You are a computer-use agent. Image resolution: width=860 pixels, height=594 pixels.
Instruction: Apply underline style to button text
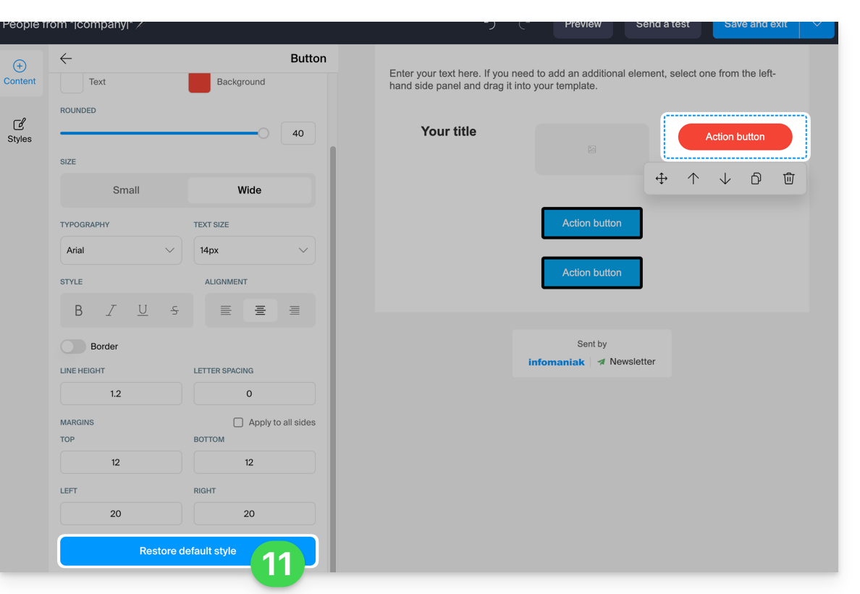pyautogui.click(x=143, y=310)
